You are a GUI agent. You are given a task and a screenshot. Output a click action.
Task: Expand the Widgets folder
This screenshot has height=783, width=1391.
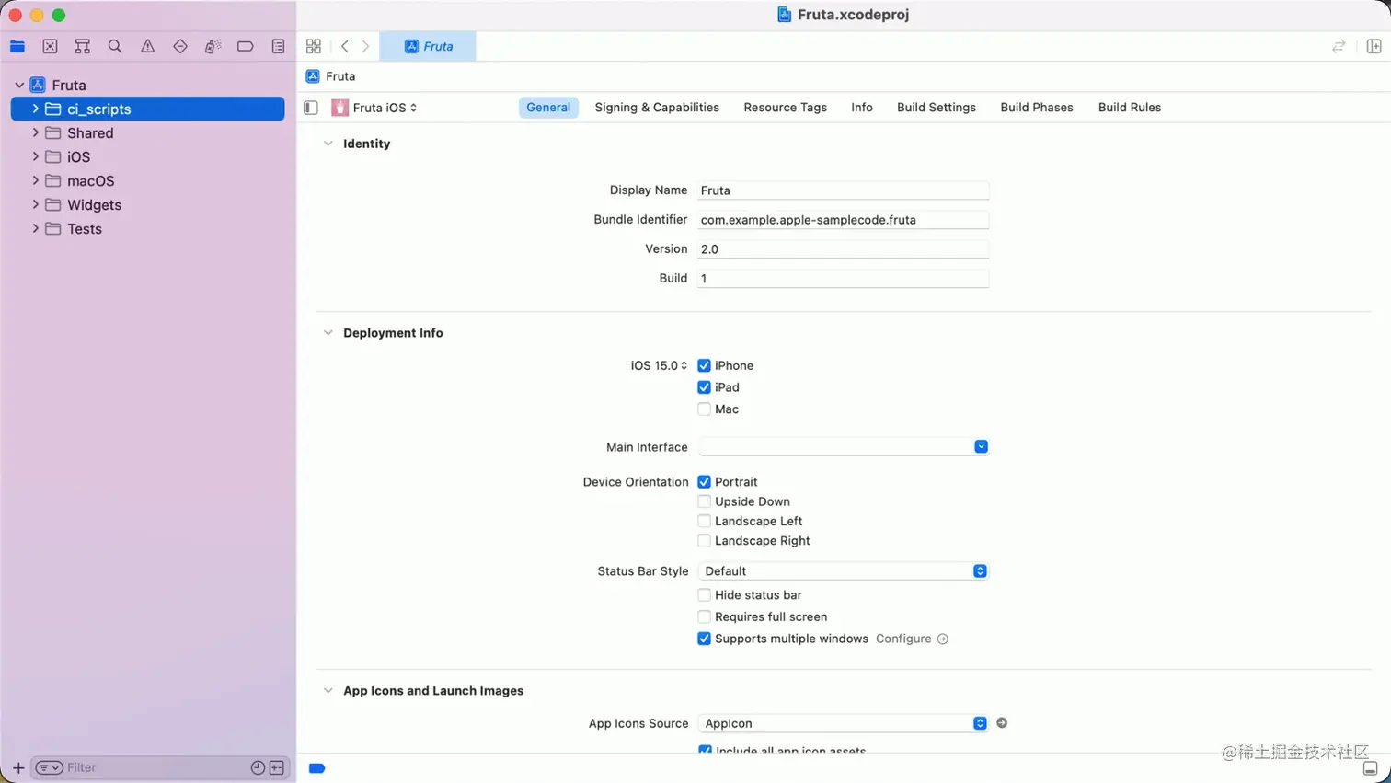coord(35,204)
